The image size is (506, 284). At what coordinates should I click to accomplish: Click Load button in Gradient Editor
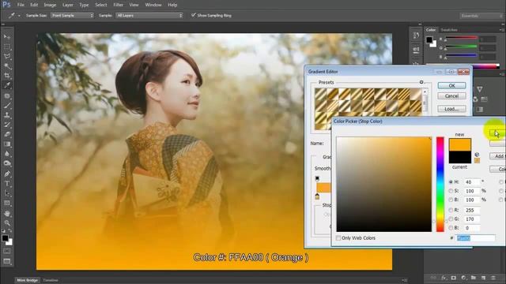pos(451,109)
